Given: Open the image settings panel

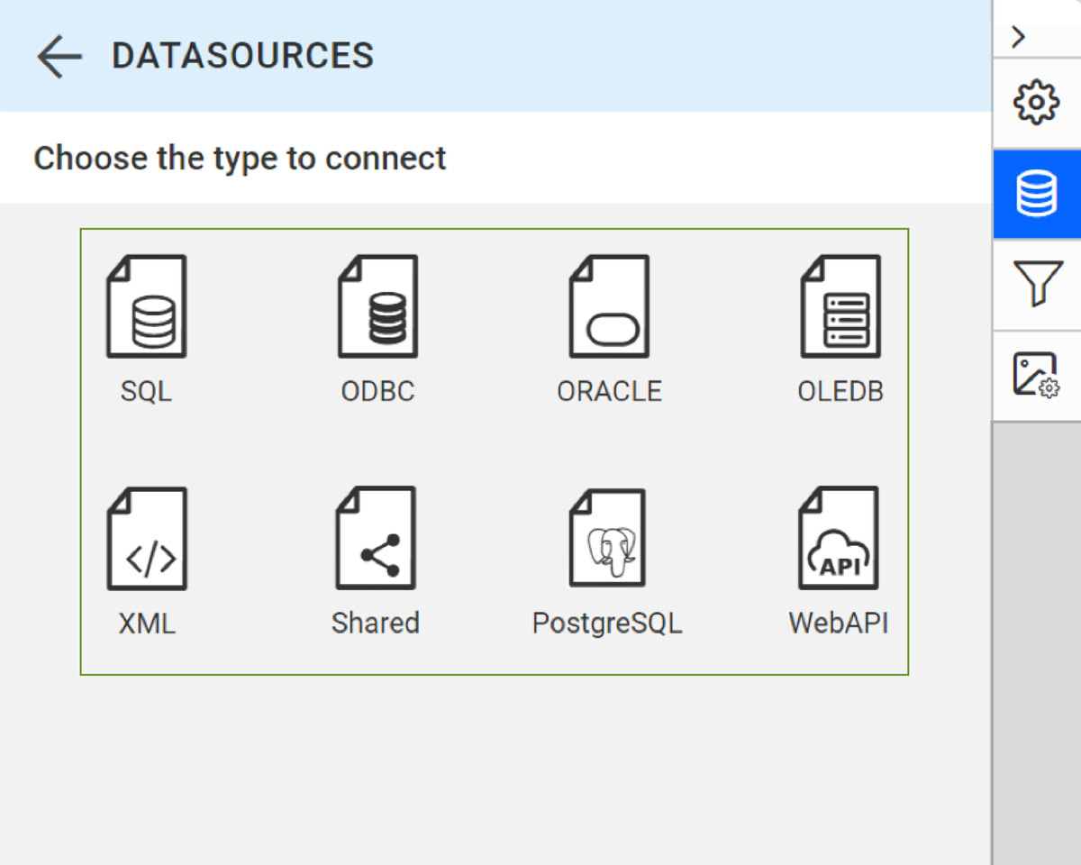Looking at the screenshot, I should click(1036, 375).
